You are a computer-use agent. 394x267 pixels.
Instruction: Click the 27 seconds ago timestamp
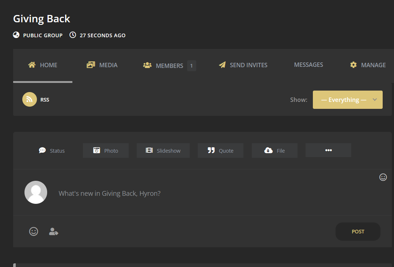pyautogui.click(x=102, y=35)
